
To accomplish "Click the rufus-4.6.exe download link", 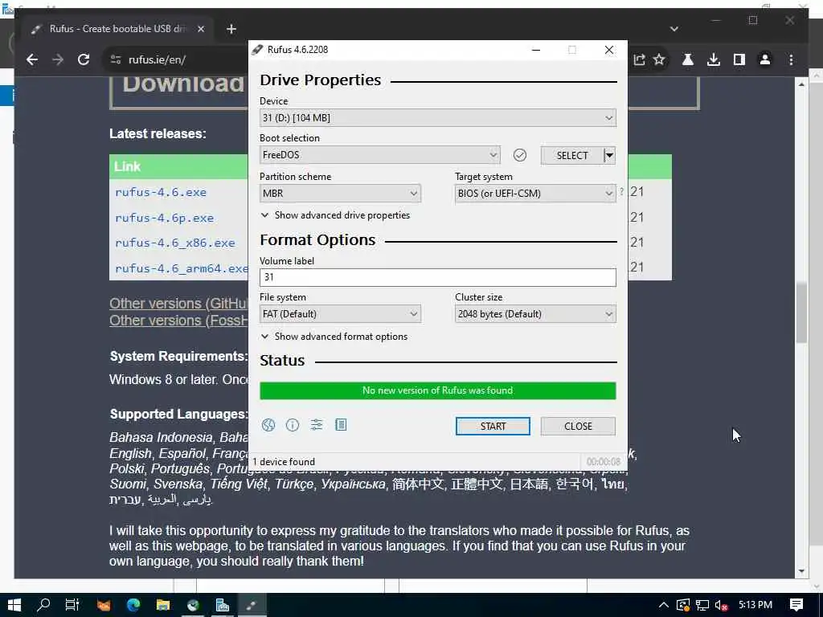I will (x=161, y=193).
